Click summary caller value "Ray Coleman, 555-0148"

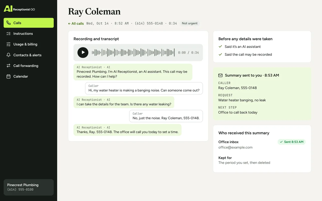[x=237, y=88]
